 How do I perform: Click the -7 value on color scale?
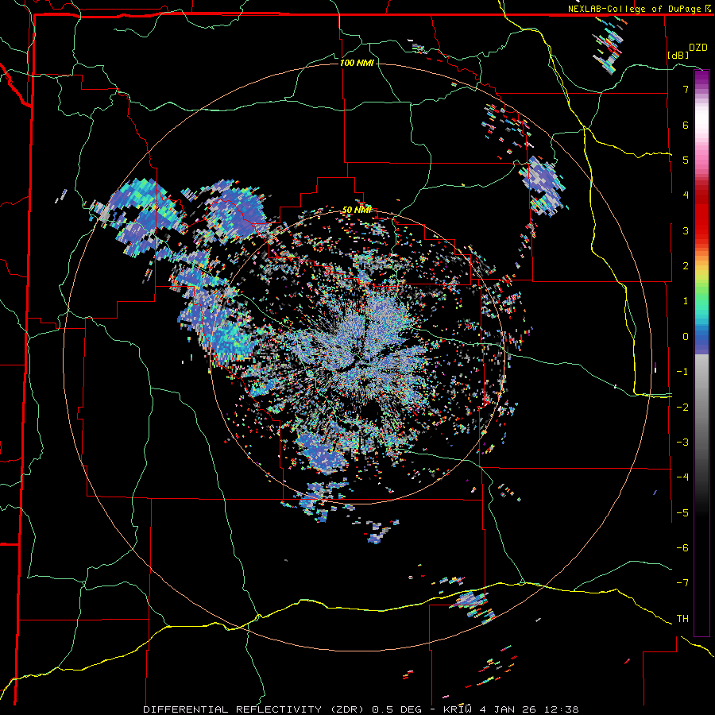(682, 583)
